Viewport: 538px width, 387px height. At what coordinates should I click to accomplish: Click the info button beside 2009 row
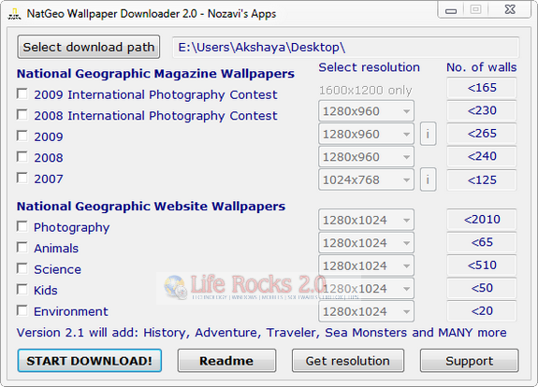pos(428,134)
